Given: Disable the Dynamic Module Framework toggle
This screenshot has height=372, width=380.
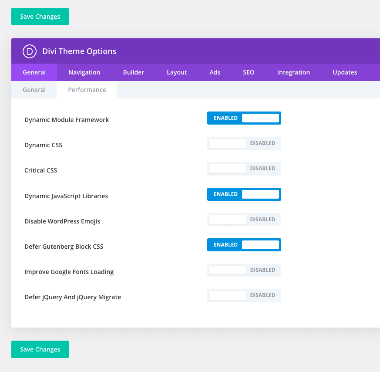Looking at the screenshot, I should click(x=244, y=118).
